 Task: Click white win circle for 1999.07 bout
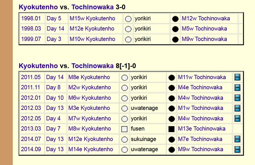(128, 39)
